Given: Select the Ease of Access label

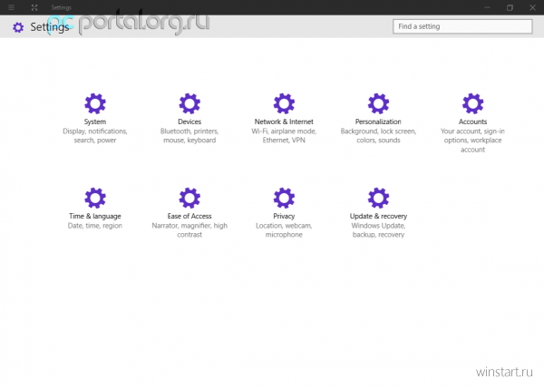Looking at the screenshot, I should pyautogui.click(x=189, y=216).
